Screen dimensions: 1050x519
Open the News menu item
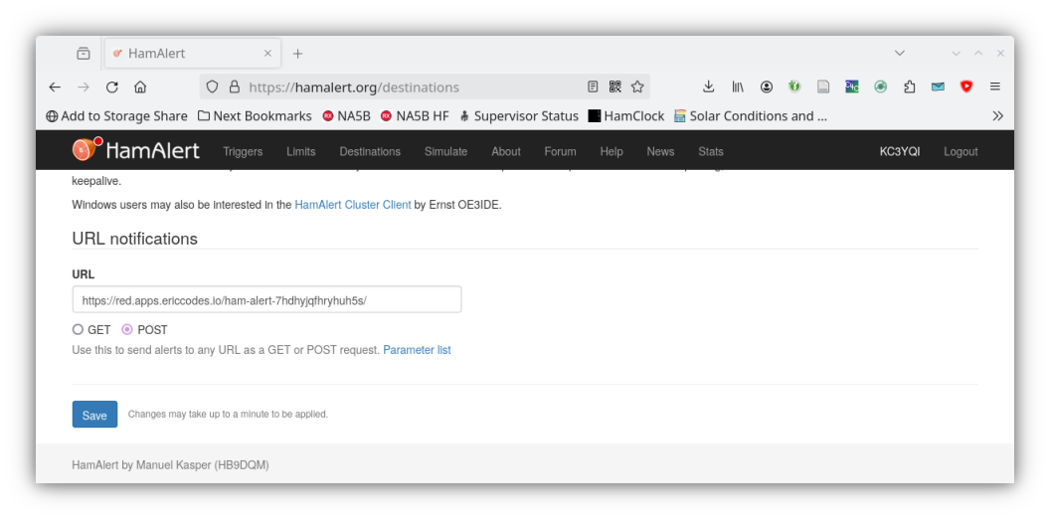tap(660, 151)
